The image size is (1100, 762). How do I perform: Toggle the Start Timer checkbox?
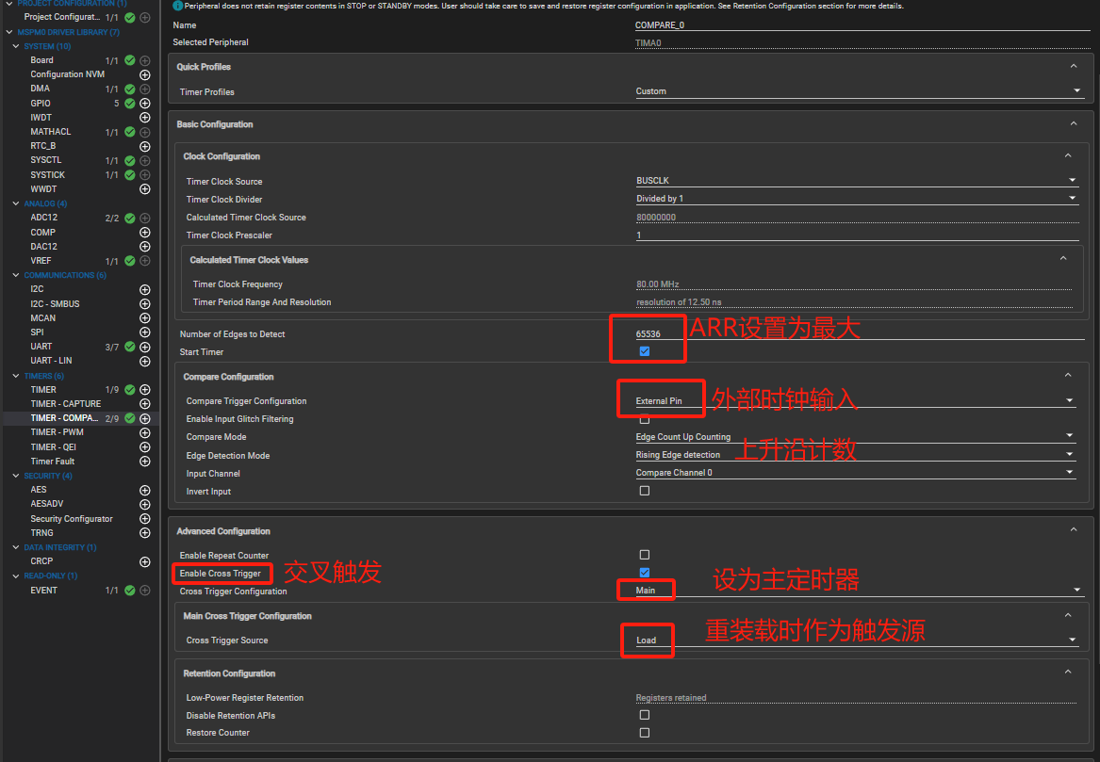pos(645,351)
